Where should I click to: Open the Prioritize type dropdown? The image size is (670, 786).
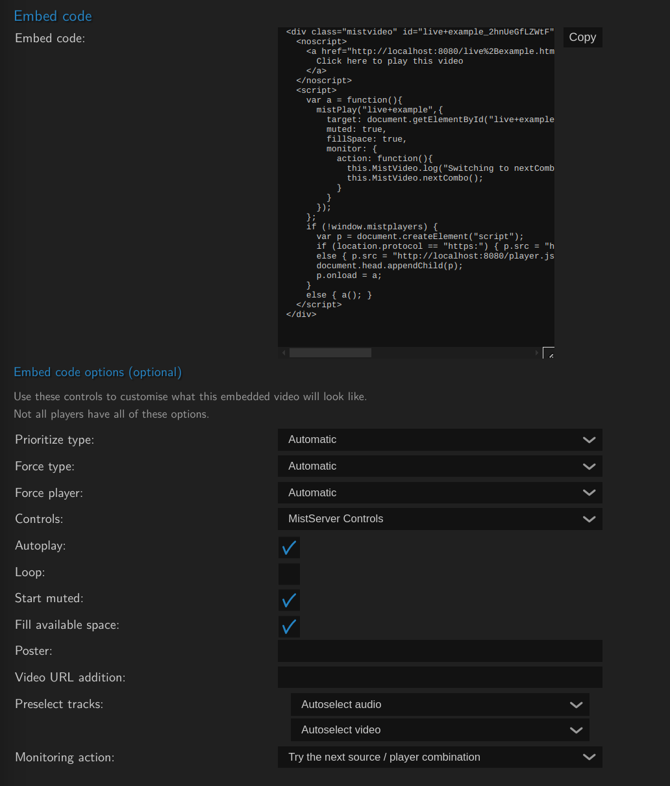click(x=440, y=440)
